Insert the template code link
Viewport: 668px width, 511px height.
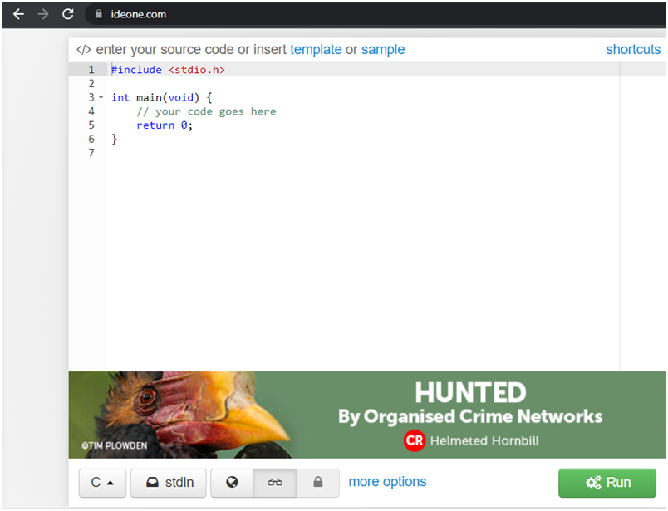(316, 50)
